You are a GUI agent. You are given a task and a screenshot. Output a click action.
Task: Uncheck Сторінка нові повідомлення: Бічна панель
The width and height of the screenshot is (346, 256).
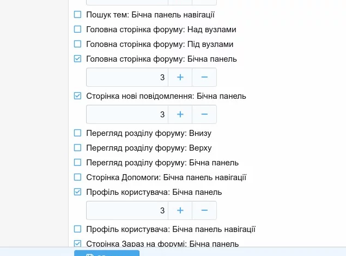point(77,96)
